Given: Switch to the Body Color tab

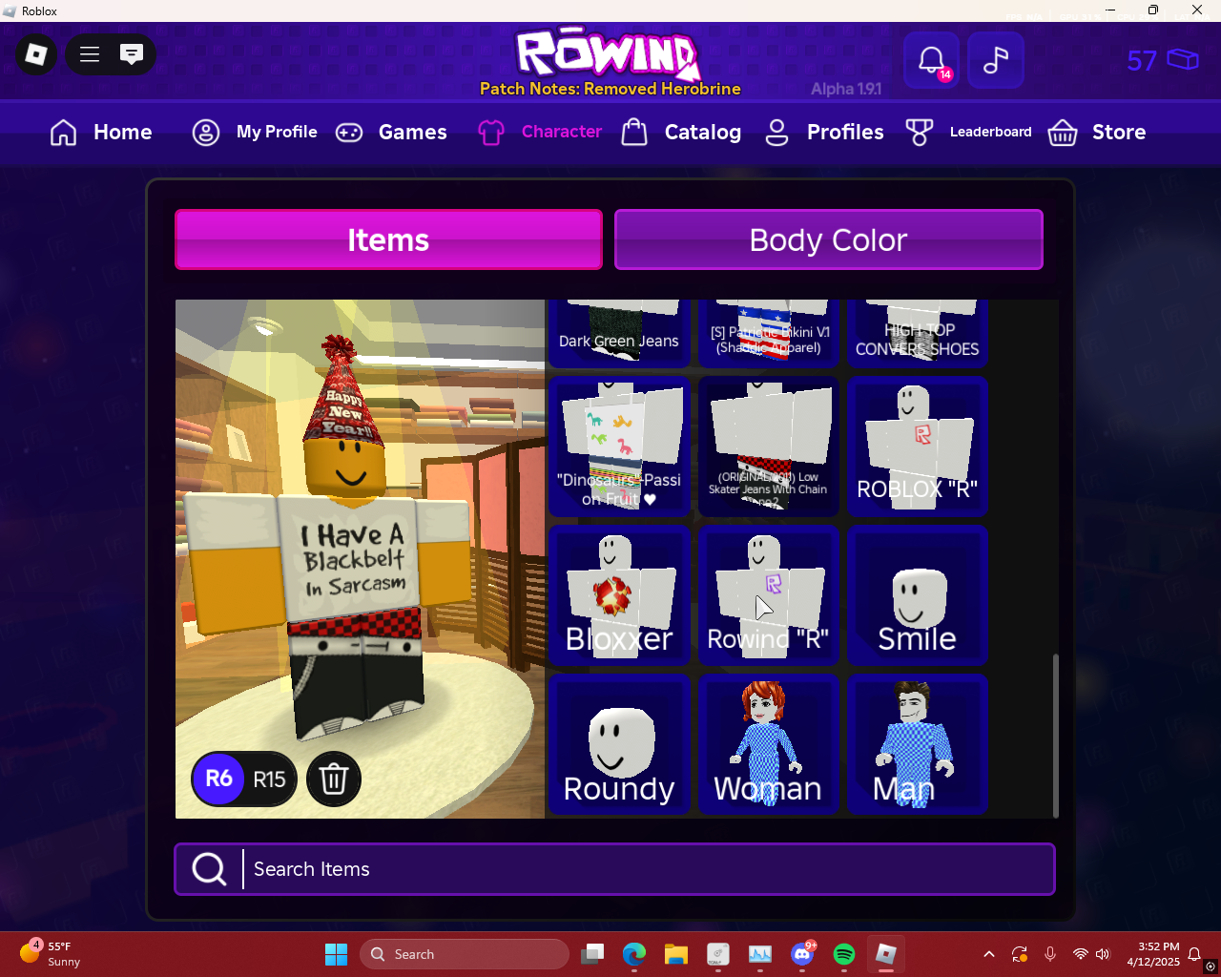Looking at the screenshot, I should click(x=828, y=239).
